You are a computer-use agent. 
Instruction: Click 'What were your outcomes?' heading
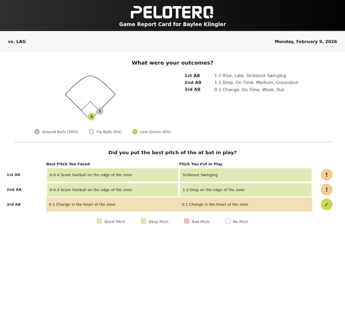point(172,63)
